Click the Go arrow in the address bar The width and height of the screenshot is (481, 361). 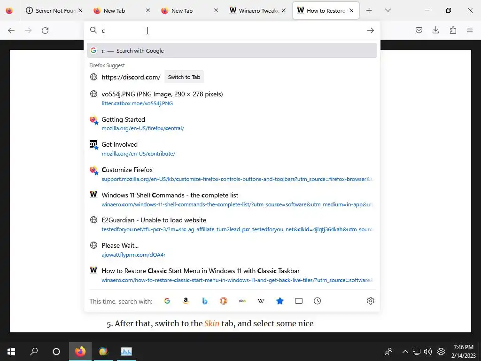click(371, 31)
